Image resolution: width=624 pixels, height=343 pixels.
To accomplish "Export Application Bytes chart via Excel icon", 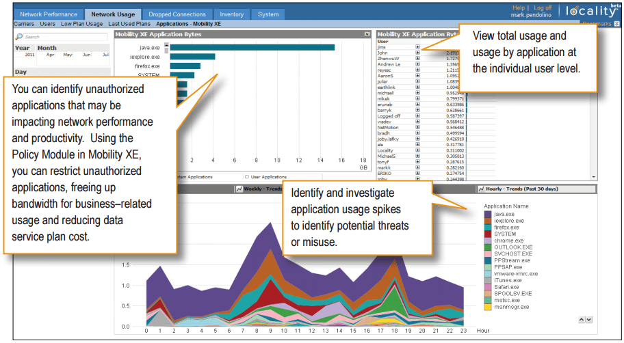I will coord(367,35).
